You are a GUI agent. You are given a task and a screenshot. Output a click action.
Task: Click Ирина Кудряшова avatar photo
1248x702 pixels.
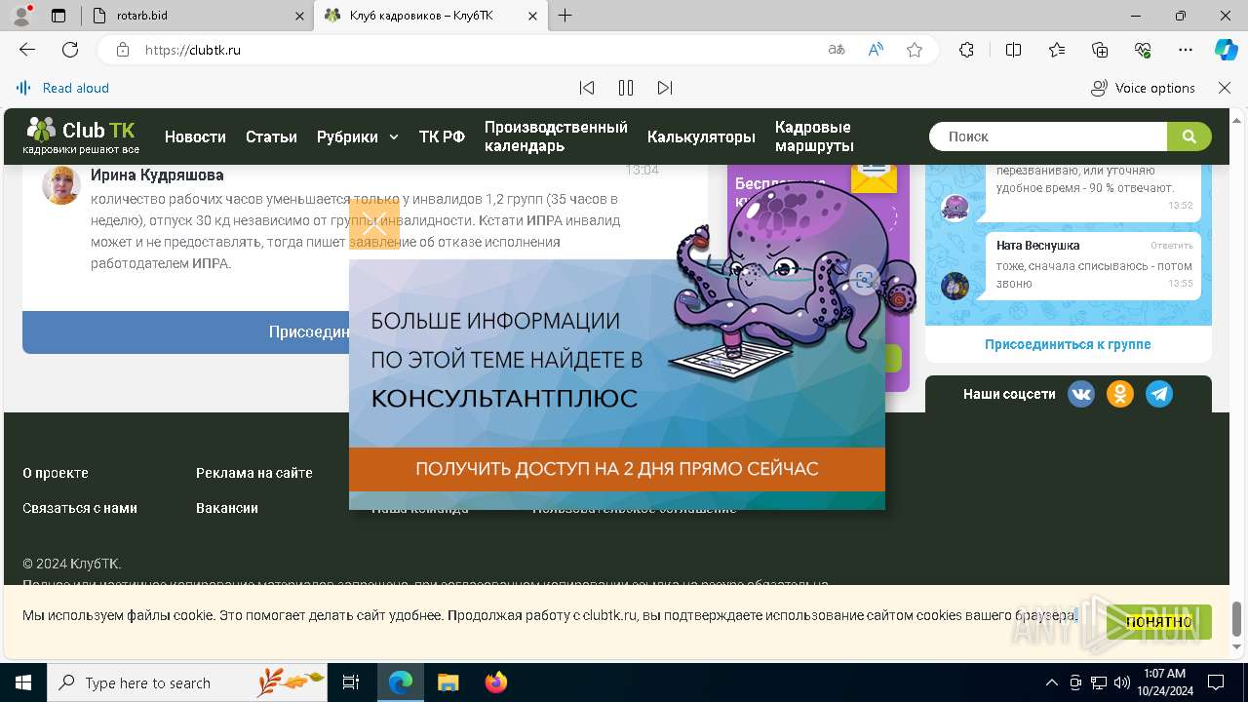pyautogui.click(x=61, y=185)
